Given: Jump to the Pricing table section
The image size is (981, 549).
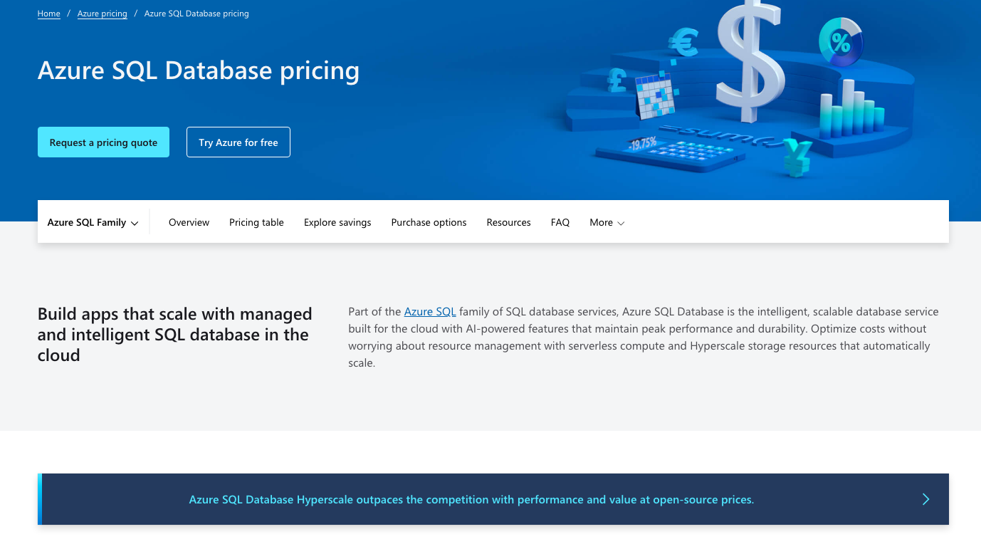Looking at the screenshot, I should coord(256,222).
